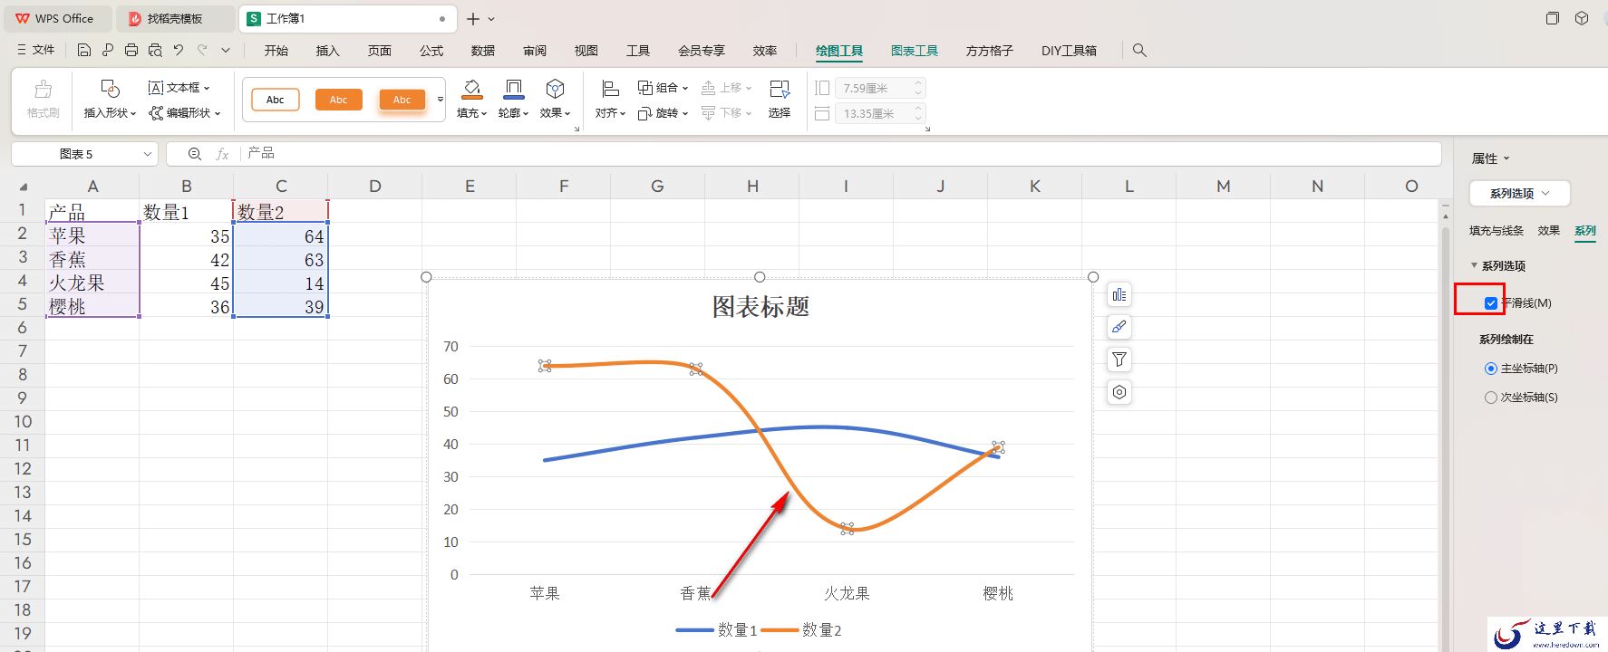
Task: Open the chart settings hexagon button
Action: (x=1119, y=393)
